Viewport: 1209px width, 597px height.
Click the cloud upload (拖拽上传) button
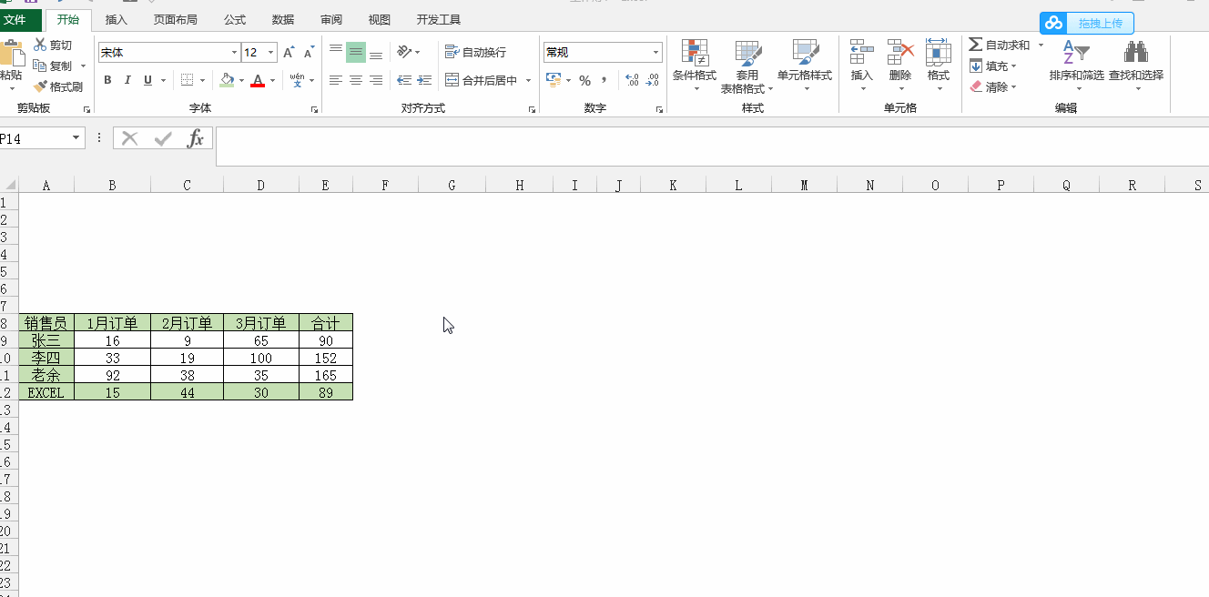(x=1087, y=23)
